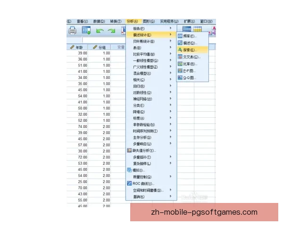
Task: Click the green Undo arrow
Action: (x=100, y=31)
